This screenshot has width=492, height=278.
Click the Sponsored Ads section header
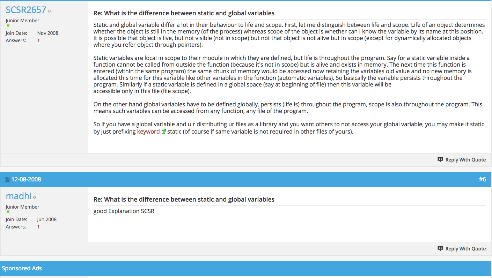click(x=246, y=268)
